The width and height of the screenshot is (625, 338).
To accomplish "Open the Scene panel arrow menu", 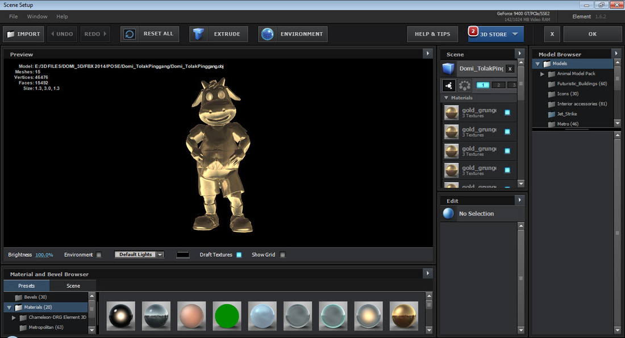I will tap(519, 53).
